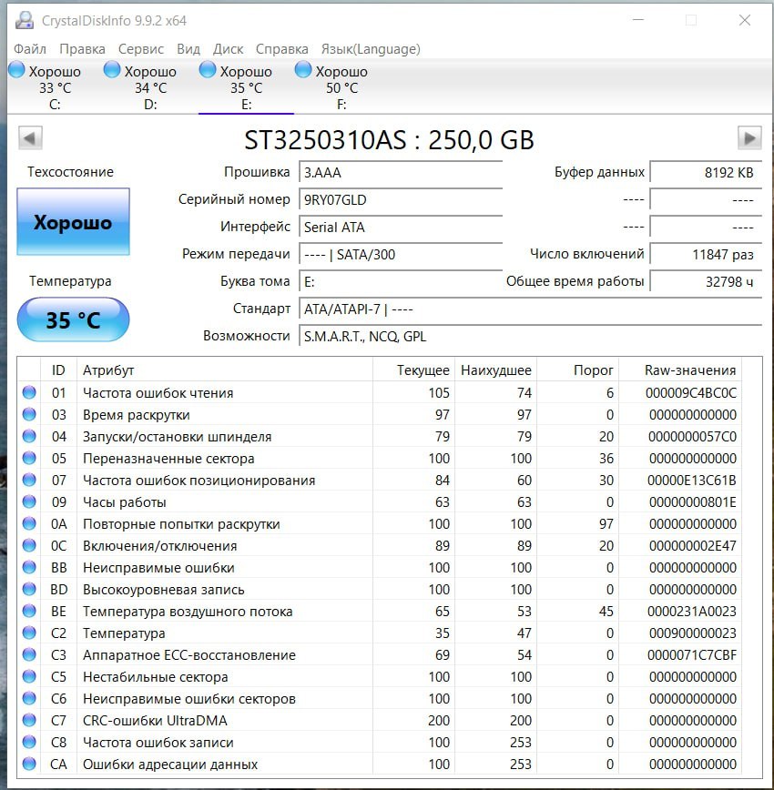The width and height of the screenshot is (774, 790).
Task: Click the features field S.M.A.R.T., NCQ, GPL
Action: pyautogui.click(x=530, y=336)
